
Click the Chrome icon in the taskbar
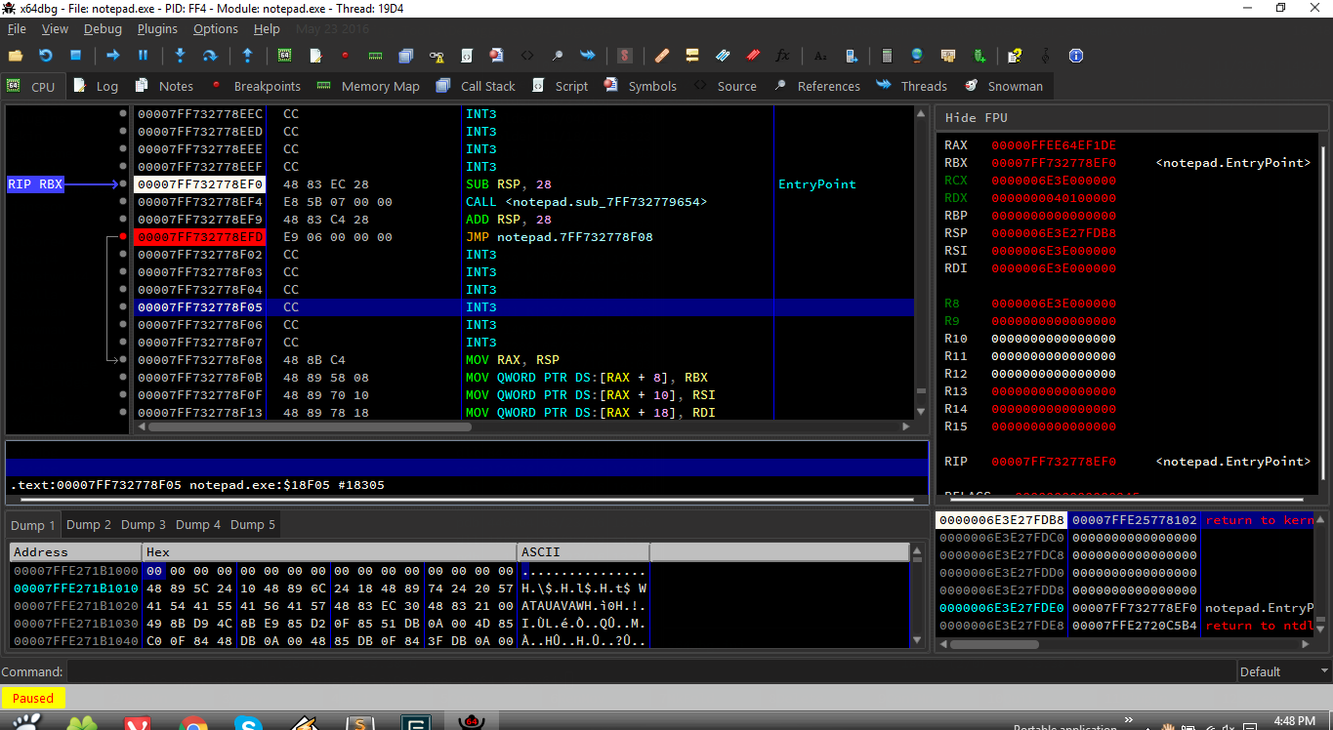click(193, 724)
